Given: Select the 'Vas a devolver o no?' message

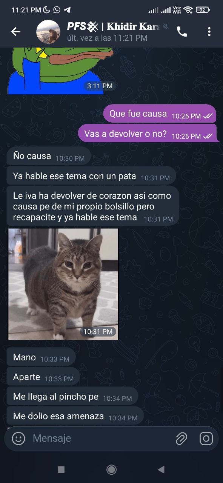Looking at the screenshot, I should (149, 134).
